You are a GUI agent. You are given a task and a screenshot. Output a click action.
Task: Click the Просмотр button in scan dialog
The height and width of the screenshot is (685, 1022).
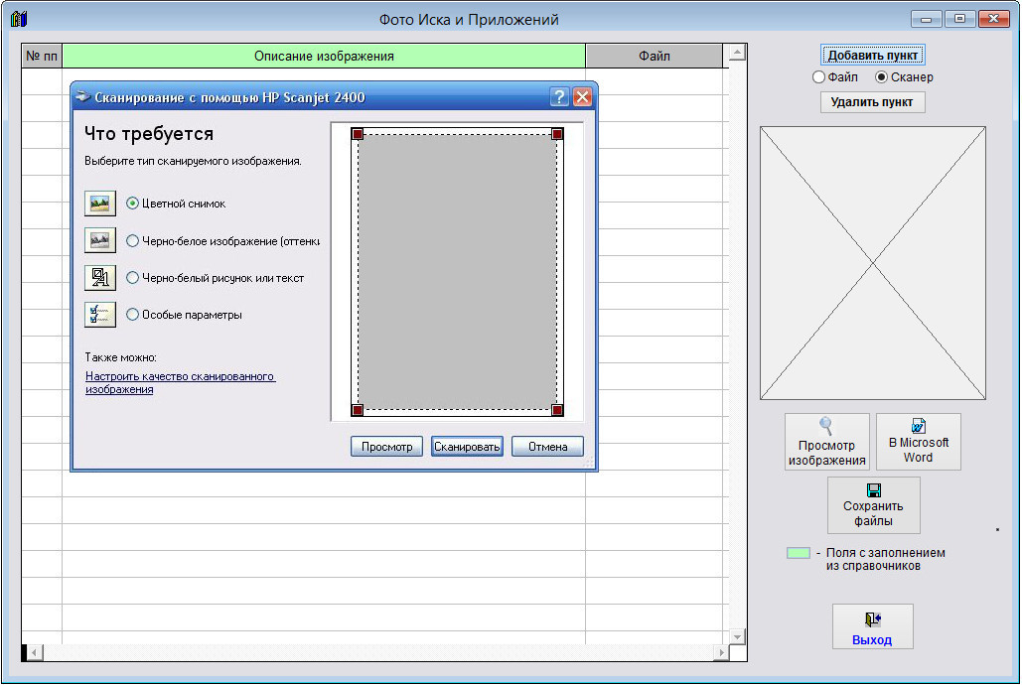tap(386, 447)
